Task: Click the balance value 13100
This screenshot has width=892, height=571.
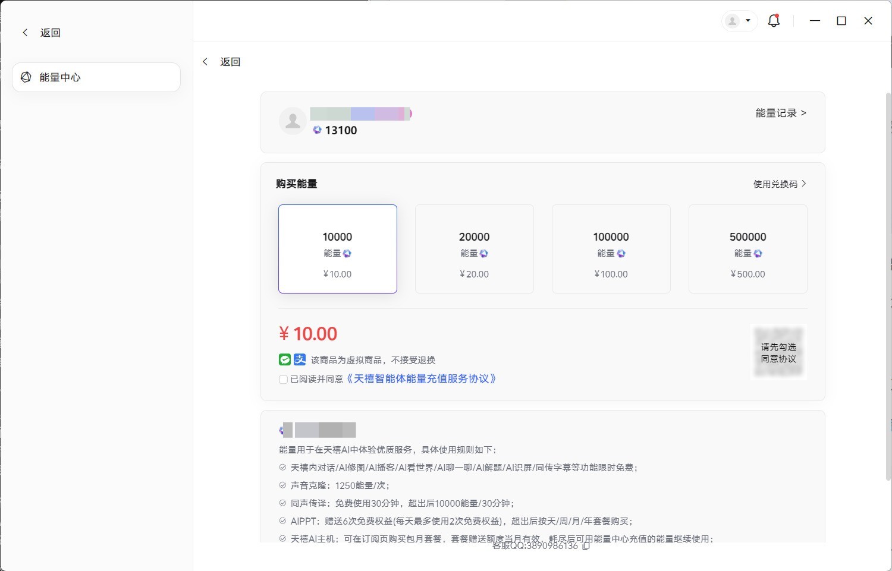Action: 341,131
